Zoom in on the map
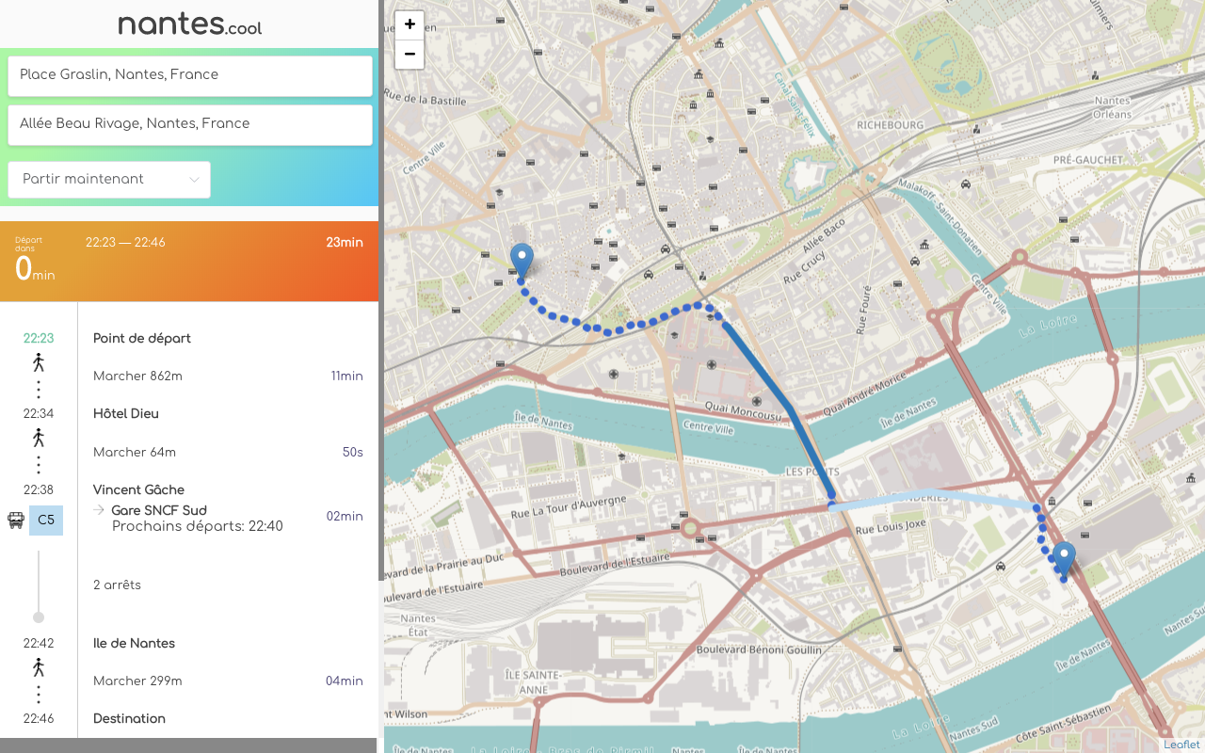1205x753 pixels. (x=410, y=24)
